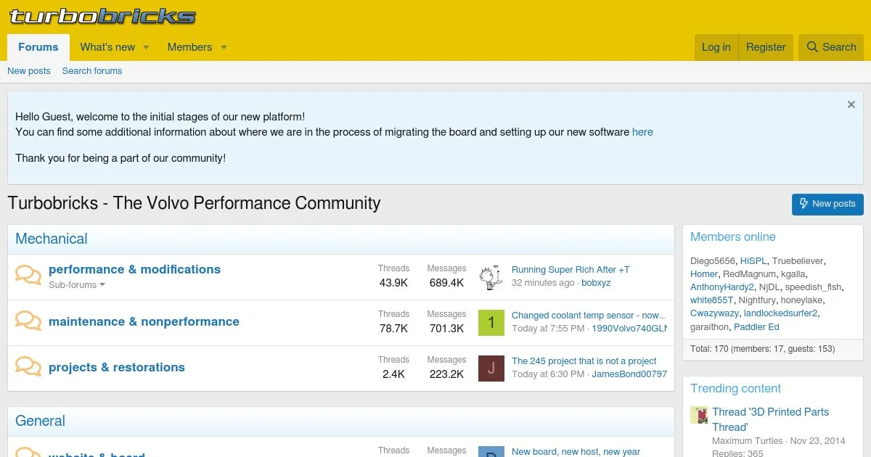Click the 701.3K messages count
This screenshot has width=871, height=457.
[x=446, y=329]
